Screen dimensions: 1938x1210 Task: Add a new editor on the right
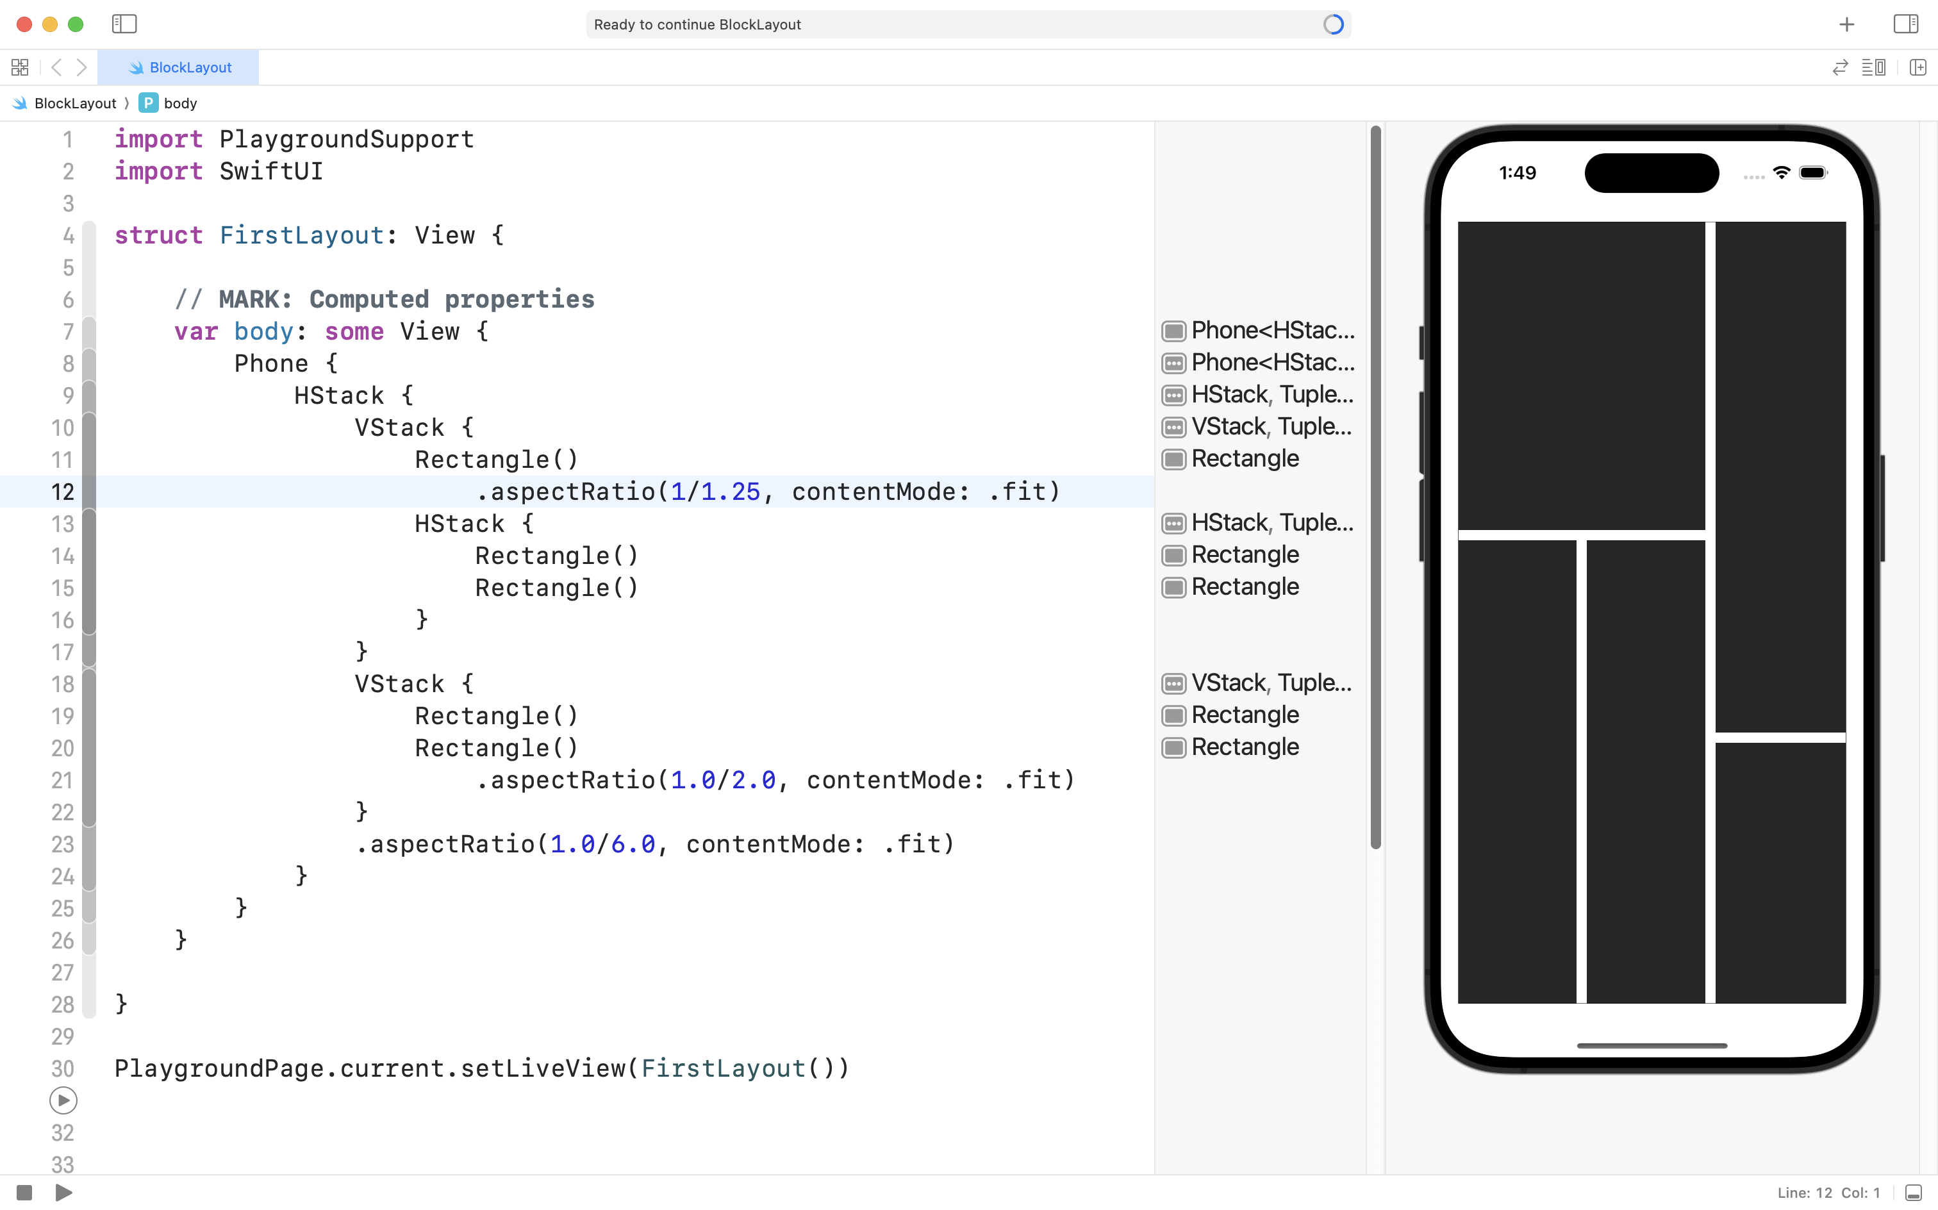click(x=1917, y=67)
